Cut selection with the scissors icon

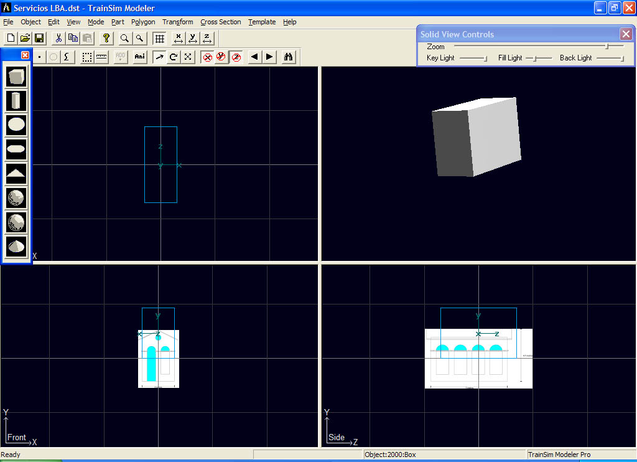click(x=58, y=38)
